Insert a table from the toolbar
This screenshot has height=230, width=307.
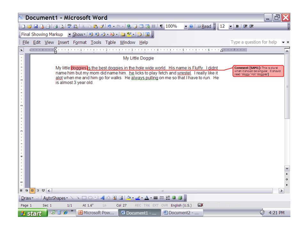point(141,27)
